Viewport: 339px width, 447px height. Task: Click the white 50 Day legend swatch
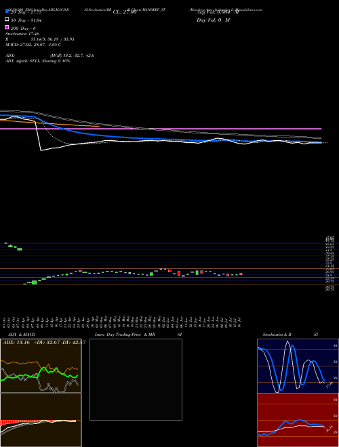(7, 20)
